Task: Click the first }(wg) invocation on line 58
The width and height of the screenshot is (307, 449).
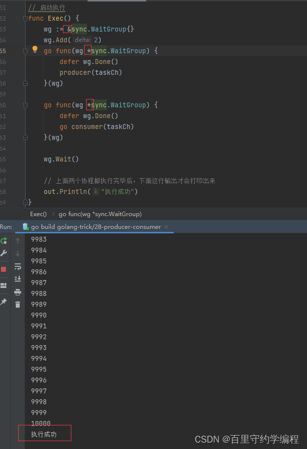Action: [x=53, y=83]
